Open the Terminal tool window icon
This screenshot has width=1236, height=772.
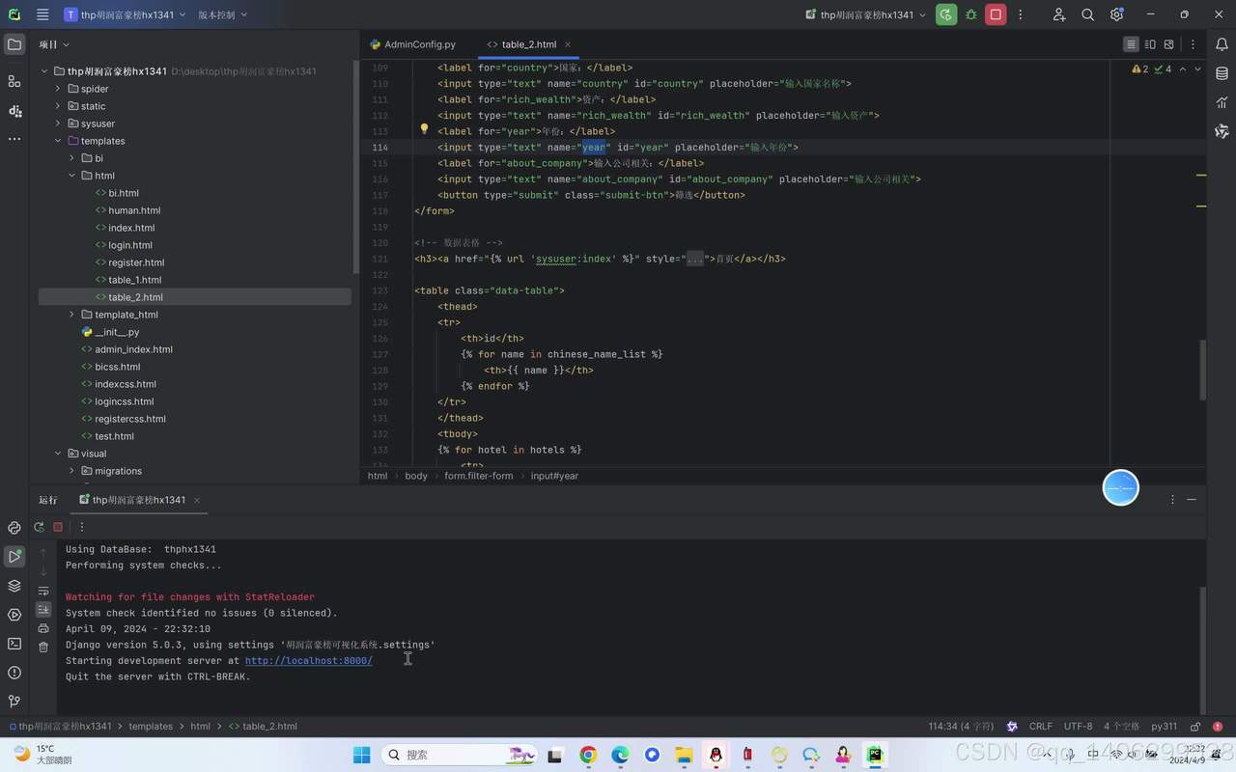pos(14,644)
